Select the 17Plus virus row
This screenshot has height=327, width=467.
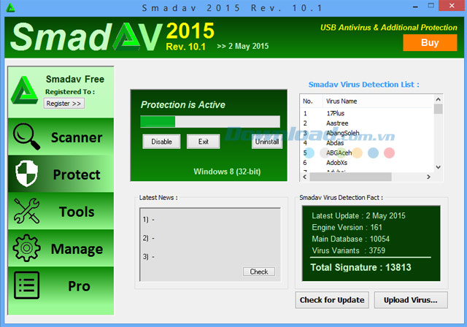pyautogui.click(x=367, y=113)
